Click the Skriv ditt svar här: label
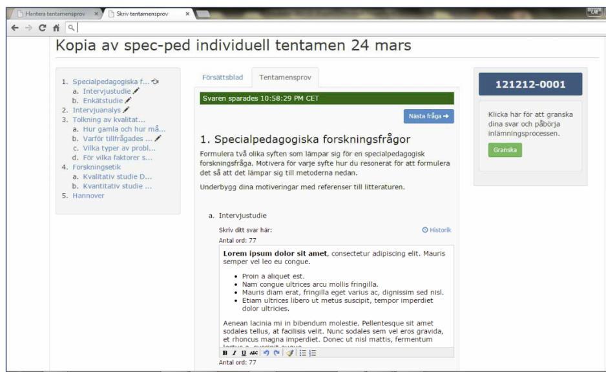 click(x=246, y=230)
